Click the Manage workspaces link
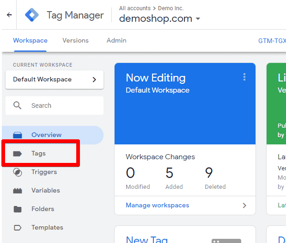The width and height of the screenshot is (286, 243). click(x=158, y=205)
